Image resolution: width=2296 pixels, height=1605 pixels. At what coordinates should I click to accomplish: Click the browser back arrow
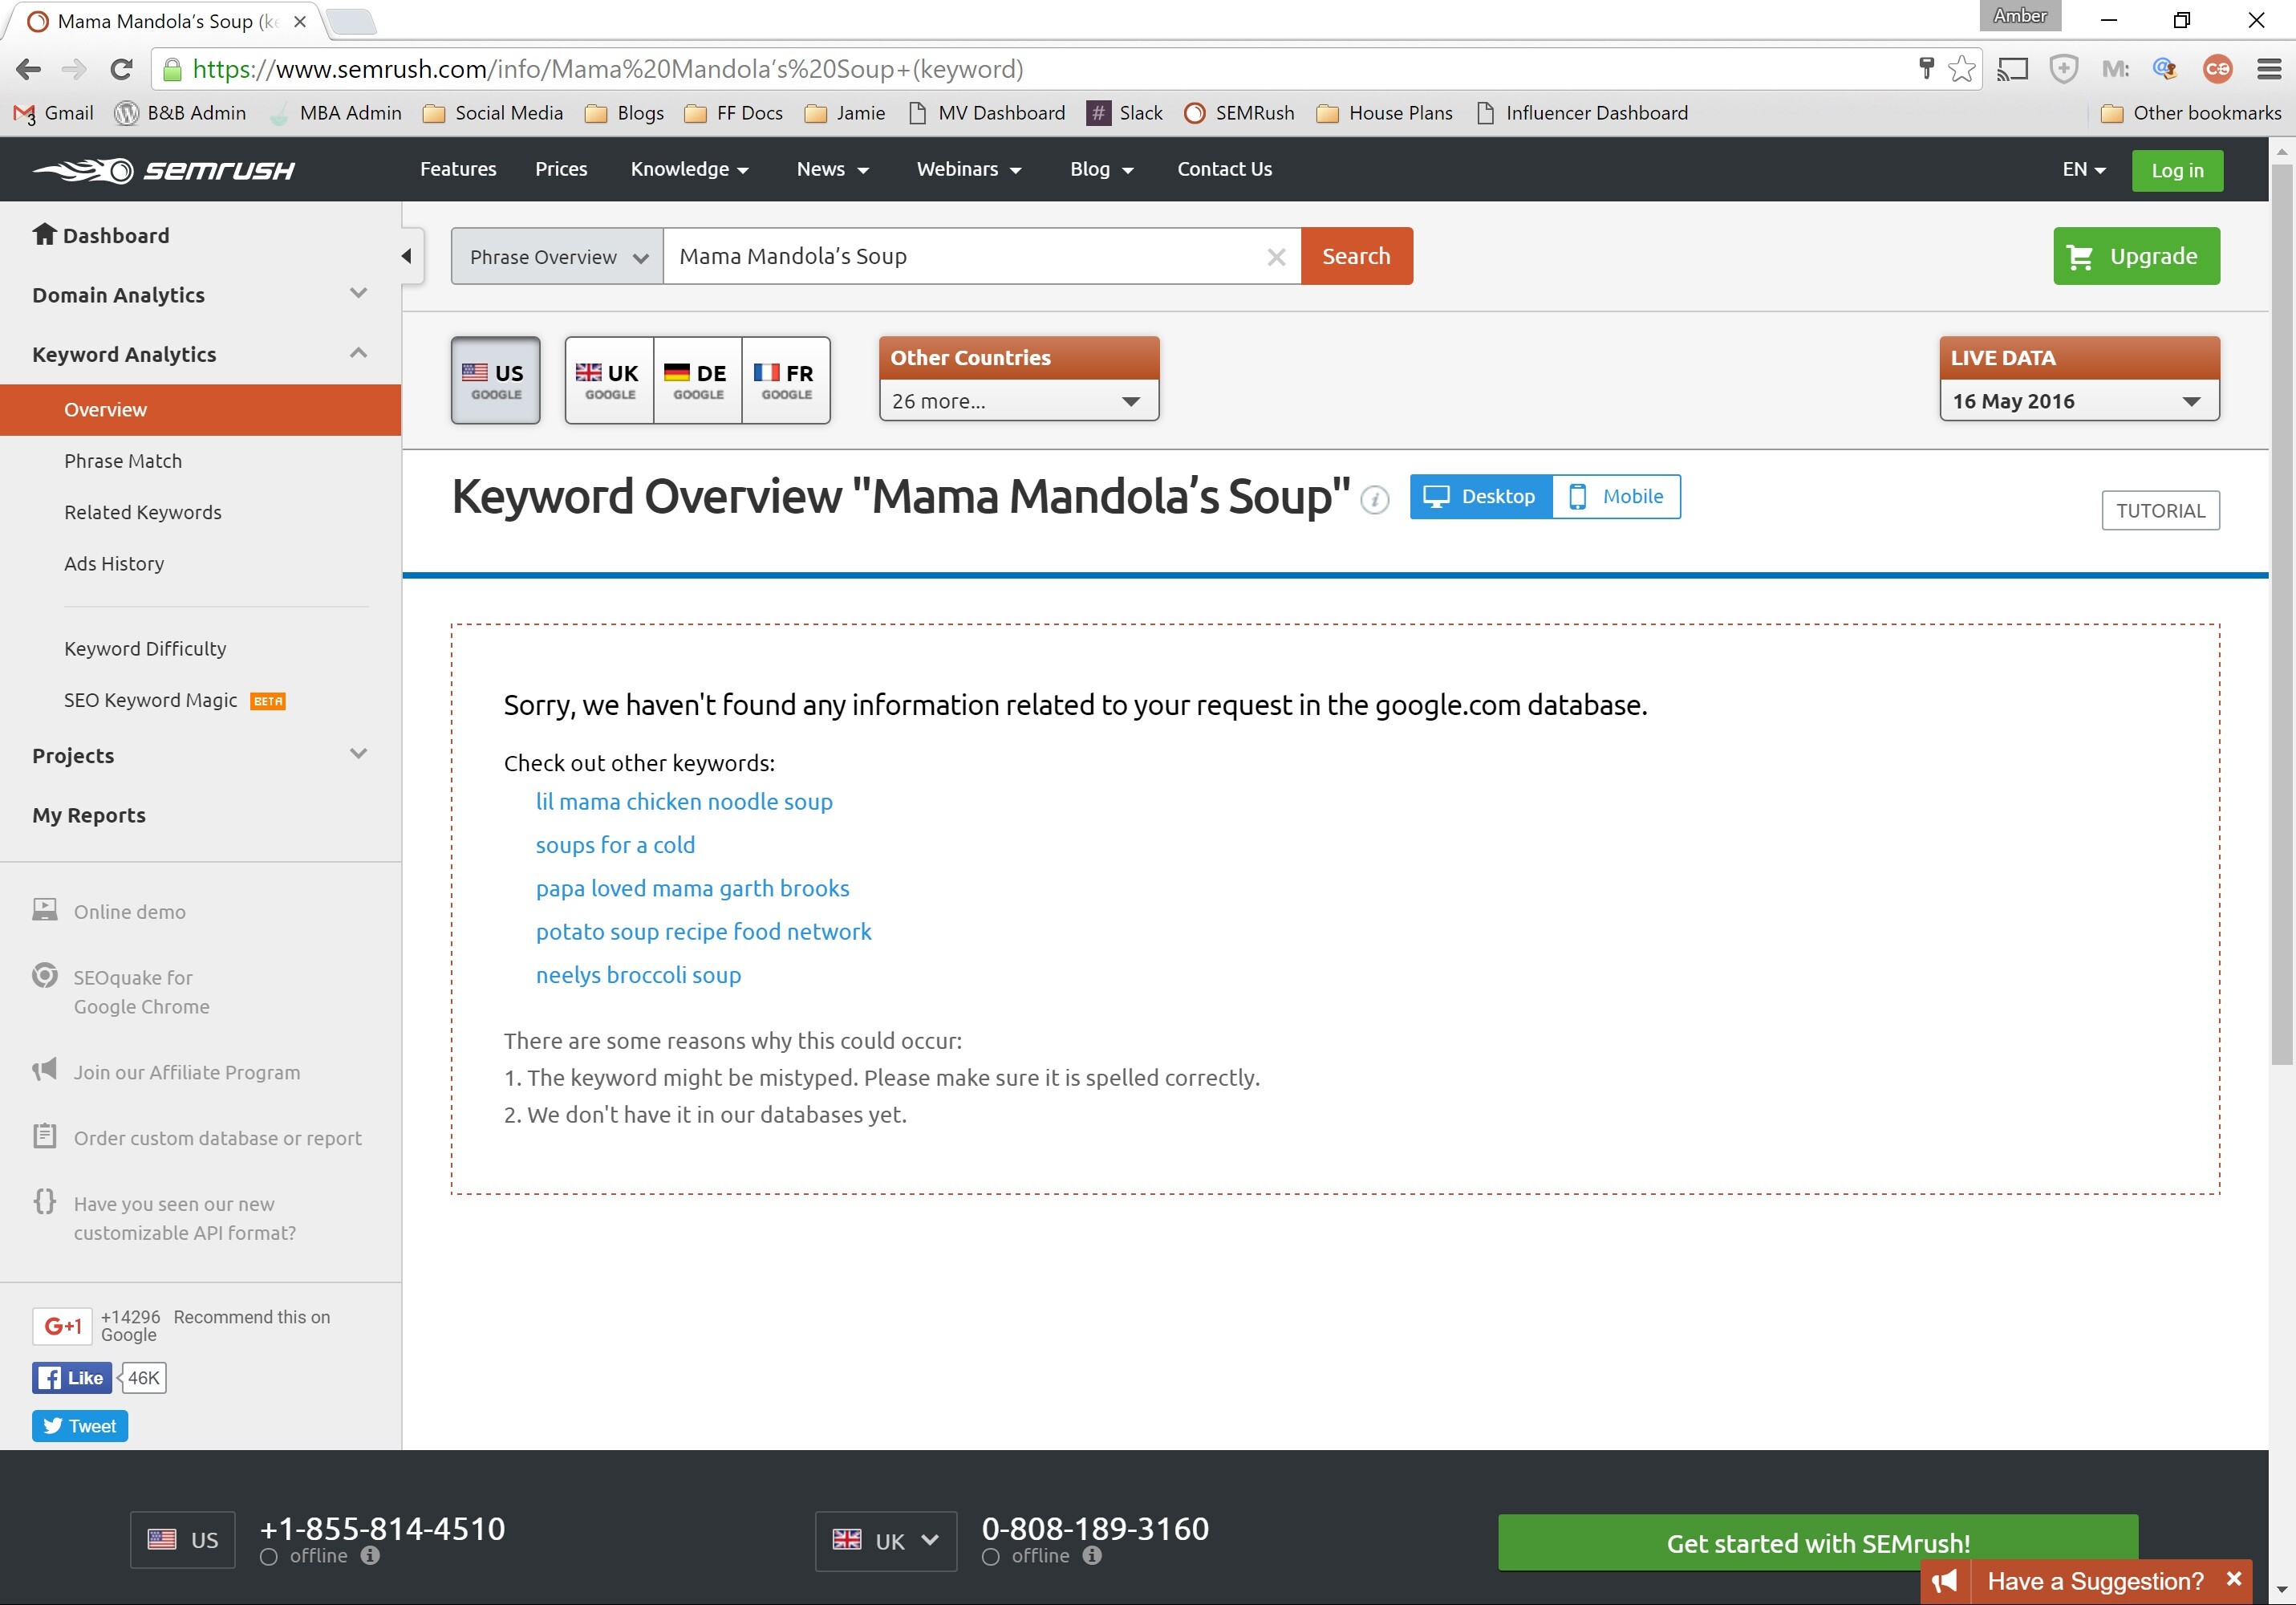[x=29, y=69]
